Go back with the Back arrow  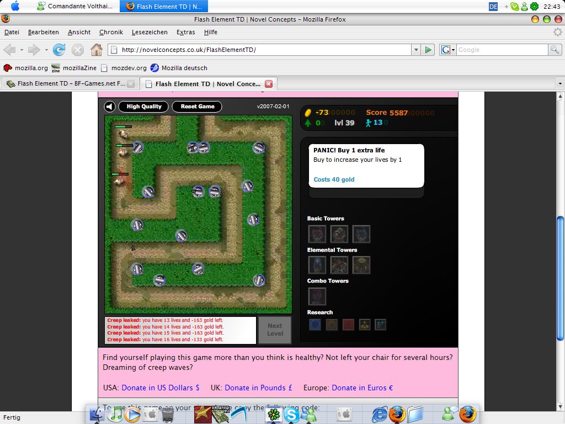[10, 50]
